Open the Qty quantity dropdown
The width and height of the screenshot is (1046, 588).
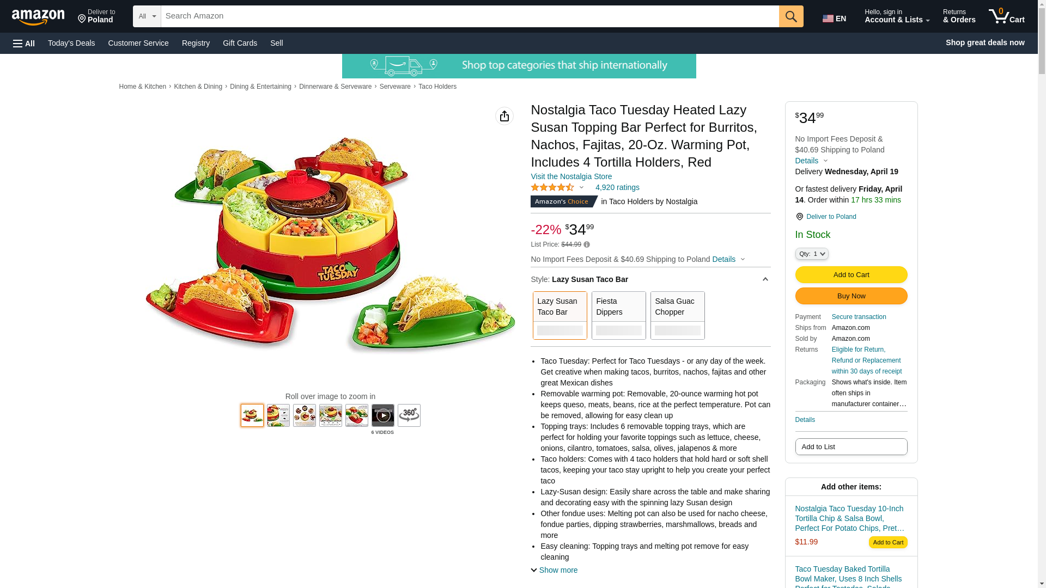click(x=812, y=254)
